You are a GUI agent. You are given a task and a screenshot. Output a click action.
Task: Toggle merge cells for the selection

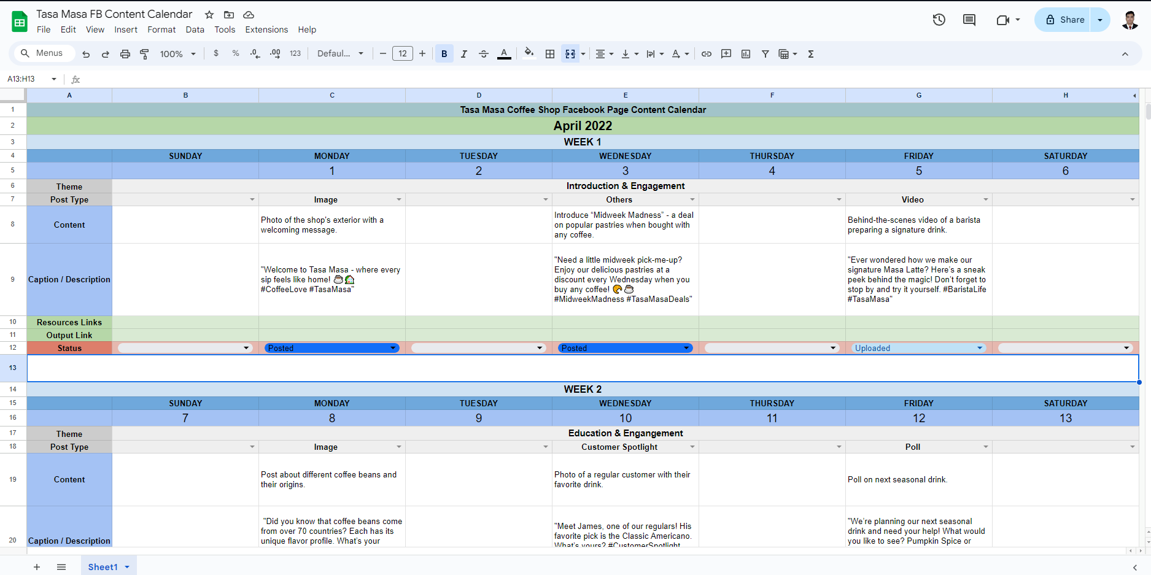pos(570,54)
